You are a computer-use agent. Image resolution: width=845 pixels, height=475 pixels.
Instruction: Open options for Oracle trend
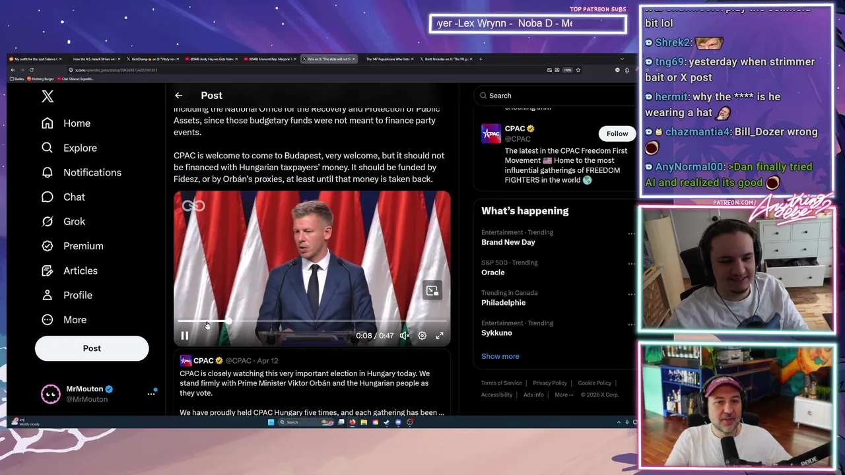tap(631, 264)
